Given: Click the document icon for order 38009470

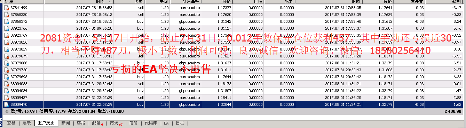Looking at the screenshot, I should [7, 104].
